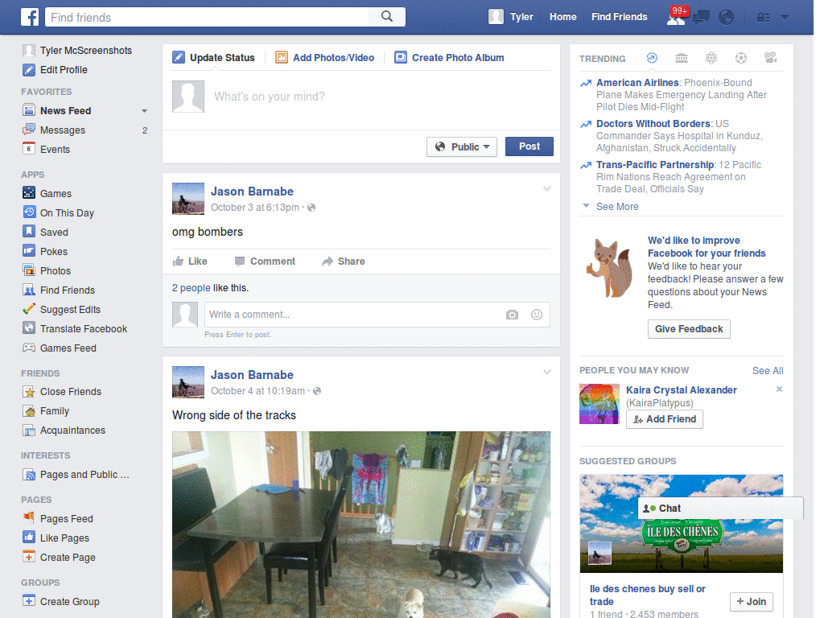
Task: Click the Find friends search field
Action: coord(207,17)
